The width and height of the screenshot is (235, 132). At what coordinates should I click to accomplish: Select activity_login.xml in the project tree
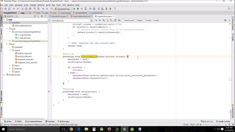(x=25, y=53)
